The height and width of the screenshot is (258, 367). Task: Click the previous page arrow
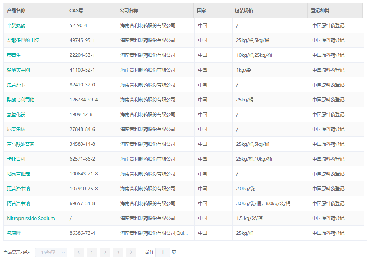pos(79,253)
